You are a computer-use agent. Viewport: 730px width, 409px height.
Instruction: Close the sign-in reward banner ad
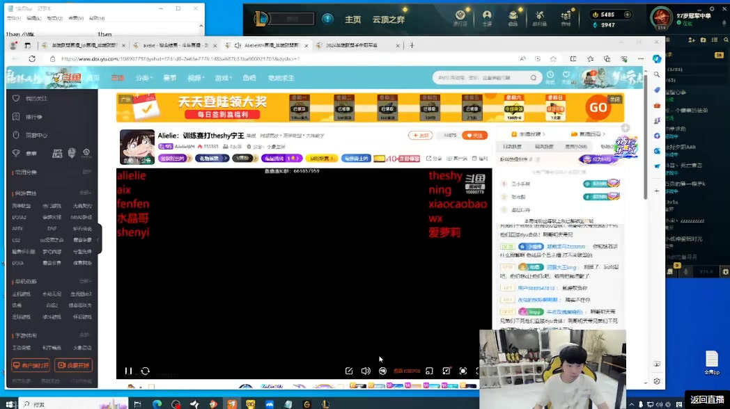[x=616, y=99]
